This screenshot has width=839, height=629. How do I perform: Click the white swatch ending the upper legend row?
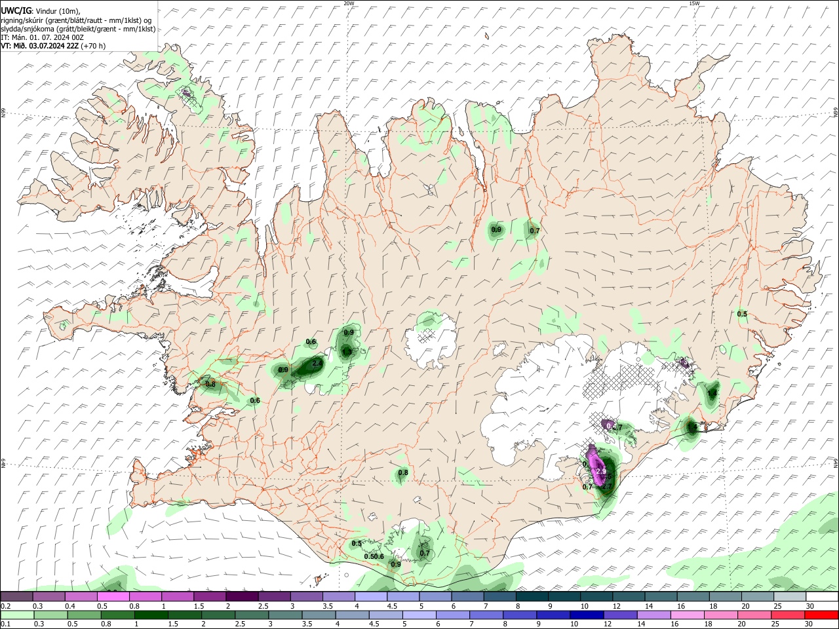pos(822,596)
